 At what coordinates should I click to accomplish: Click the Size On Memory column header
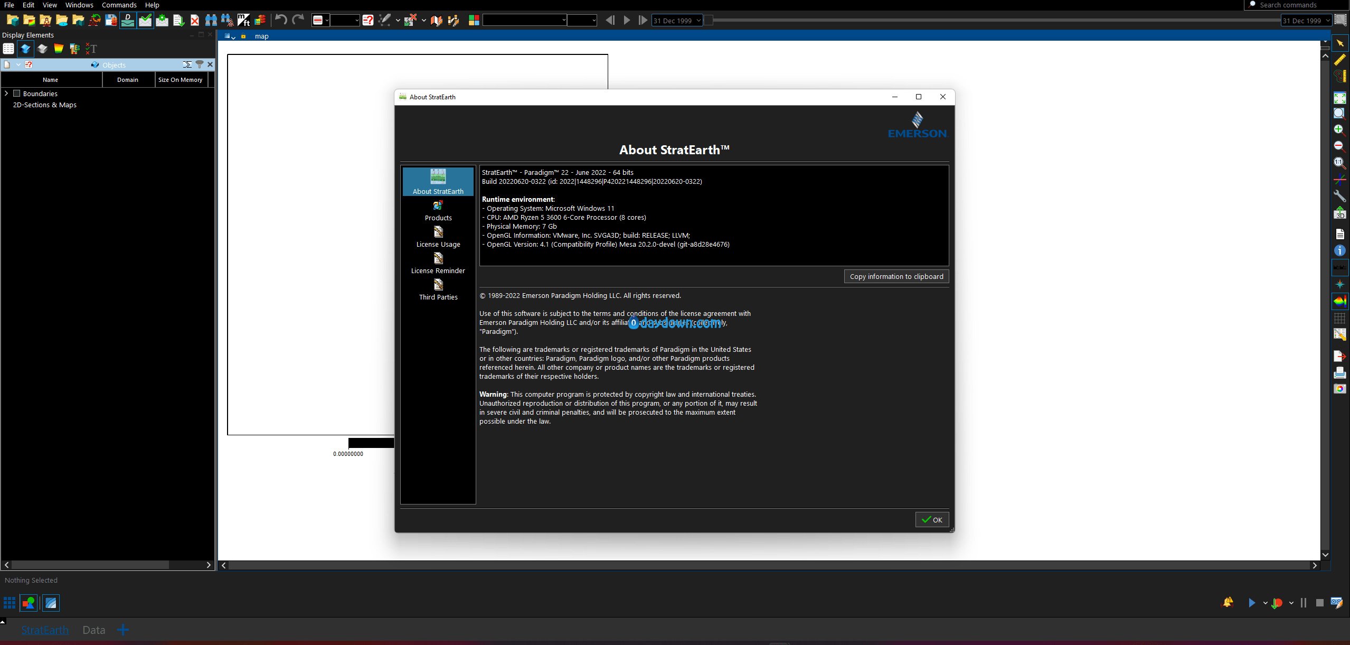(x=181, y=80)
